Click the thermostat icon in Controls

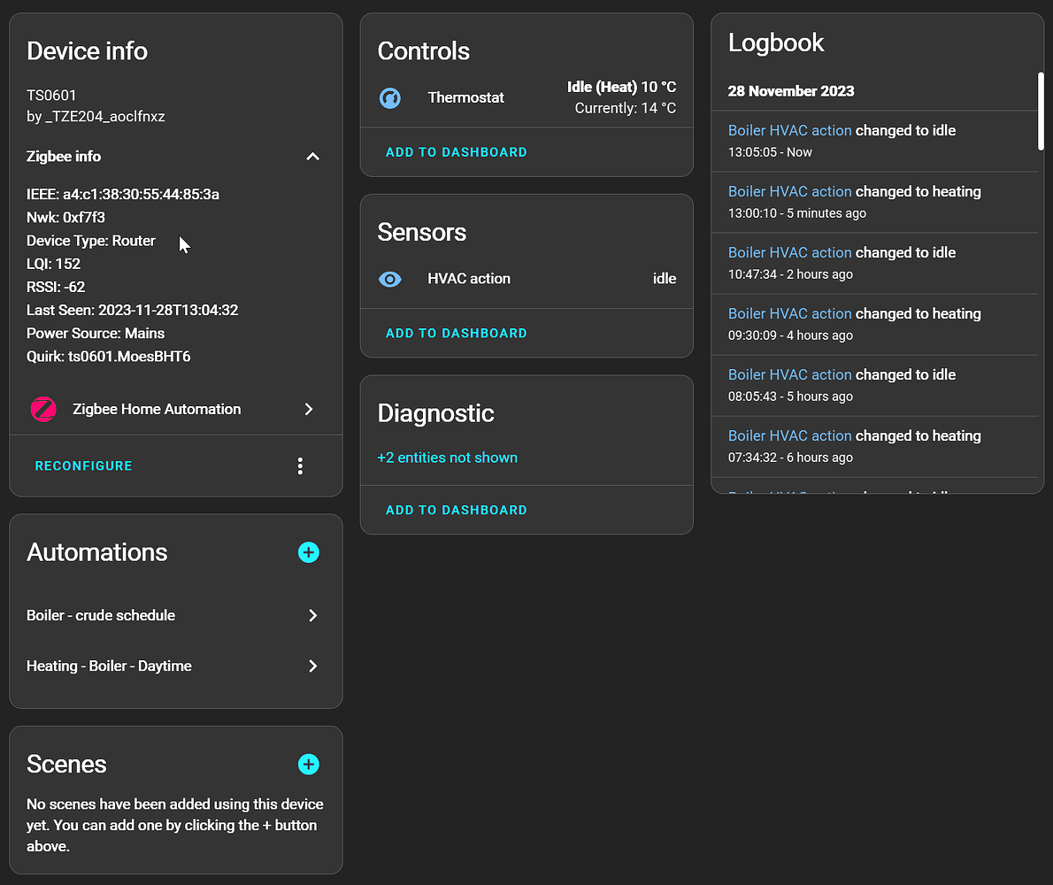pyautogui.click(x=390, y=97)
